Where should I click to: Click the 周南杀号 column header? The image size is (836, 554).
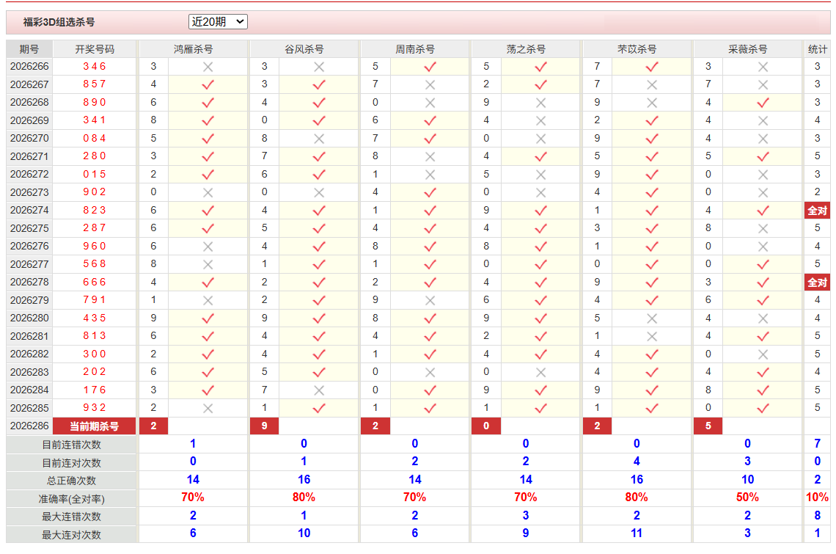415,49
